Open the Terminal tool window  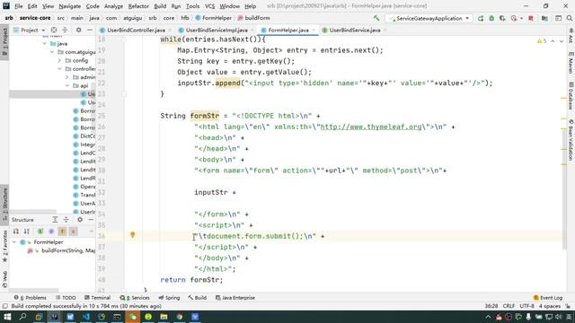(98, 298)
